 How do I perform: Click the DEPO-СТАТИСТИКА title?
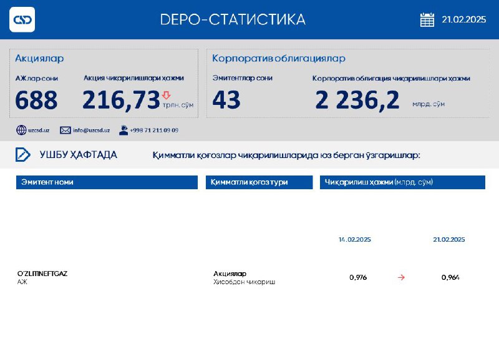[x=233, y=19]
